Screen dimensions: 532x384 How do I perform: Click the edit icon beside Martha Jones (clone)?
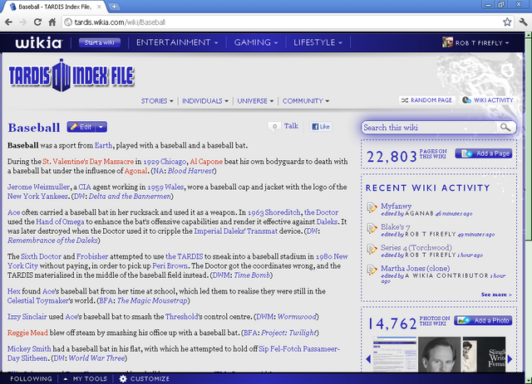[372, 270]
